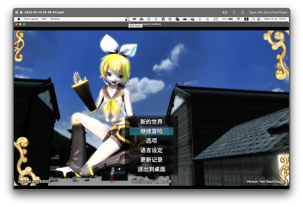Select 新的世界 to start new game

coord(151,122)
